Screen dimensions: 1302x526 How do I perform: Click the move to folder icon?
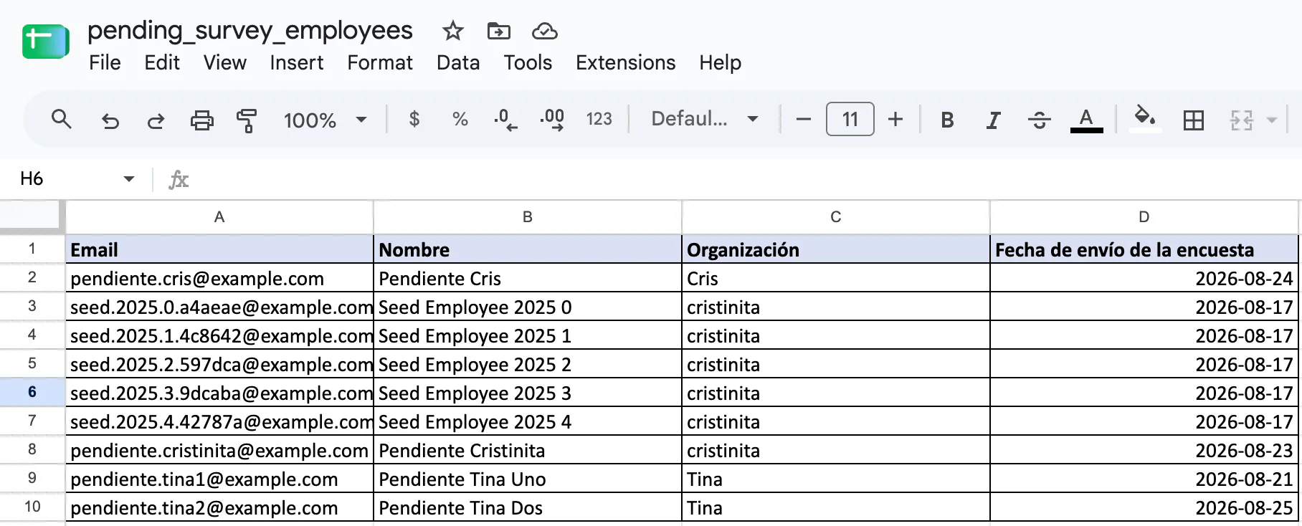pos(498,31)
